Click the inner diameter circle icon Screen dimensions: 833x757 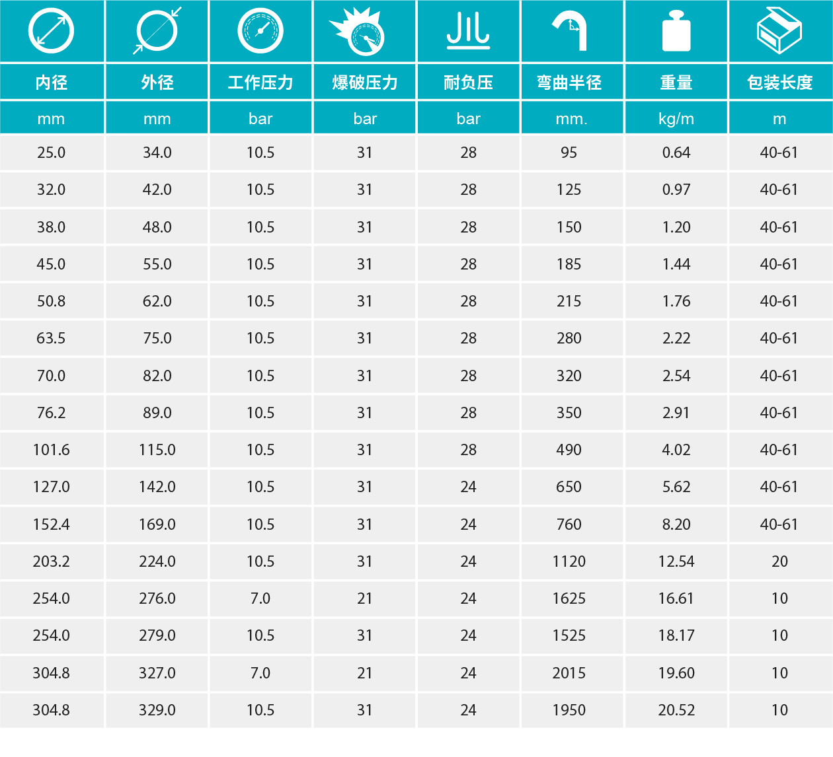pyautogui.click(x=51, y=31)
